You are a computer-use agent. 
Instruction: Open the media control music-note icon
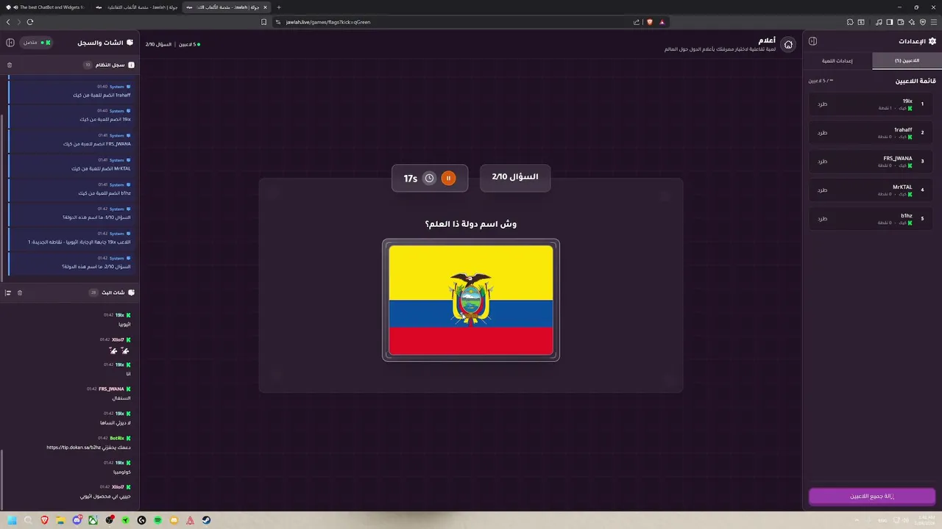pyautogui.click(x=879, y=22)
